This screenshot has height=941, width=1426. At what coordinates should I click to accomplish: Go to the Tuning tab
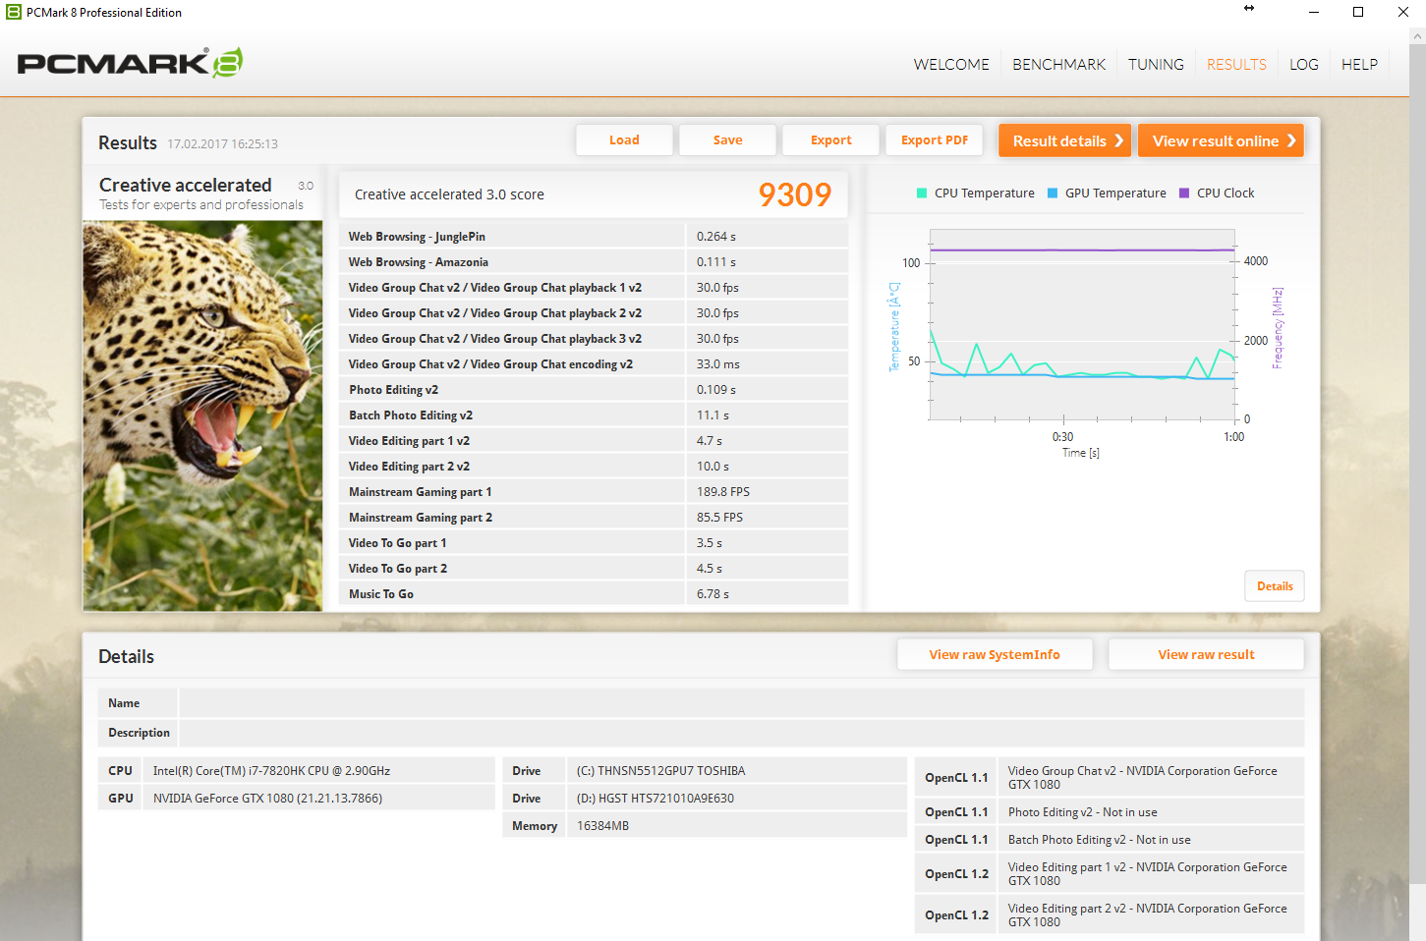pyautogui.click(x=1156, y=65)
